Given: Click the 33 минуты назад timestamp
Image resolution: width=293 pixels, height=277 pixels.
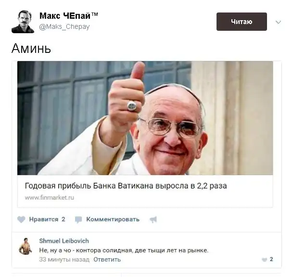Looking at the screenshot, I should [64, 260].
